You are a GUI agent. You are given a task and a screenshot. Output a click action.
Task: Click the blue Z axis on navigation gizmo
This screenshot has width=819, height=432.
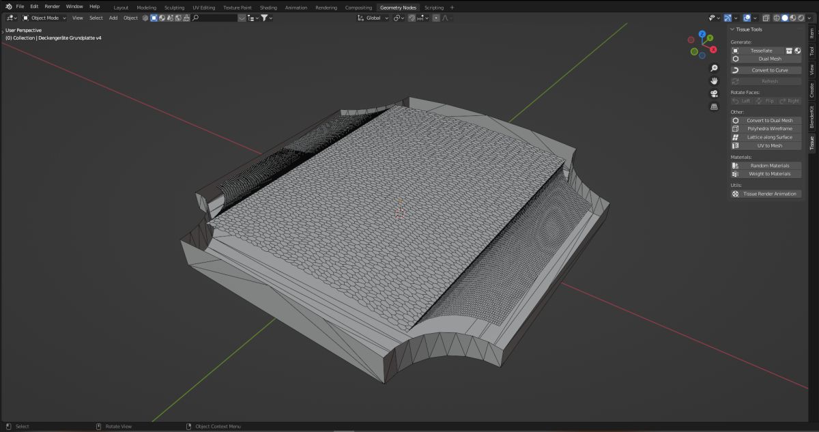701,33
